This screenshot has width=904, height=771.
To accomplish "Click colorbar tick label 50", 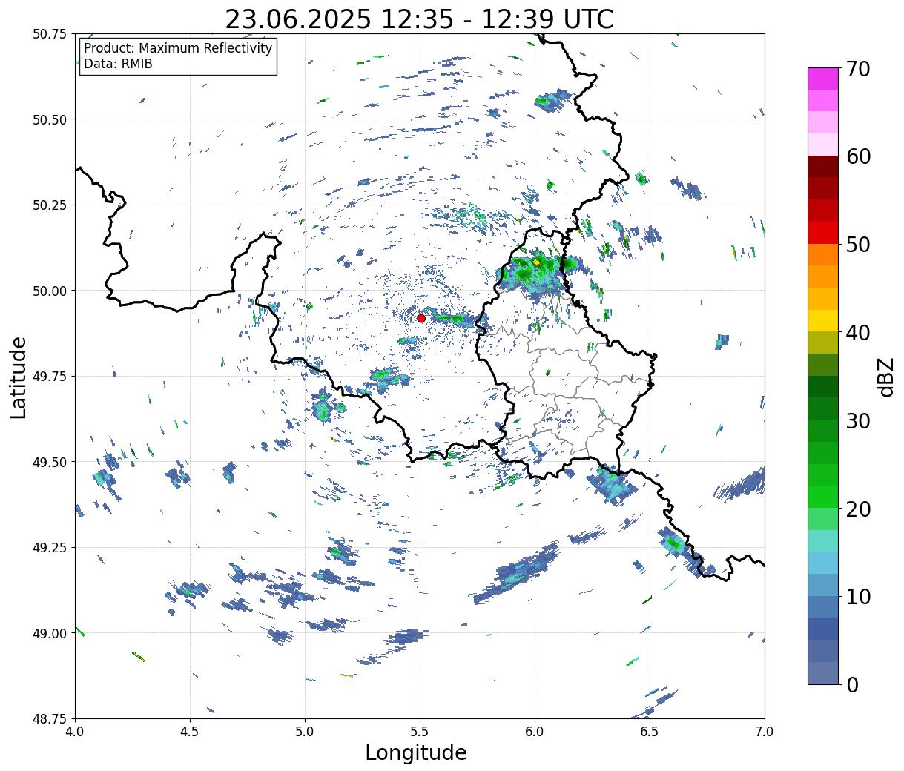I will tap(857, 245).
